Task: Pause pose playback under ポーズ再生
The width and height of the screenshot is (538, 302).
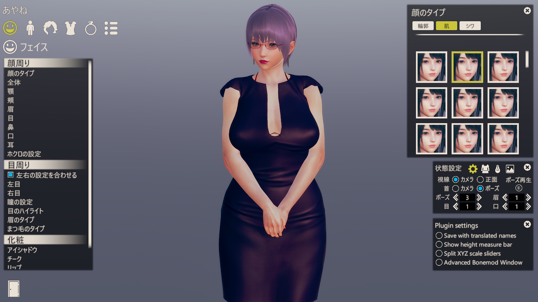Action: 519,188
